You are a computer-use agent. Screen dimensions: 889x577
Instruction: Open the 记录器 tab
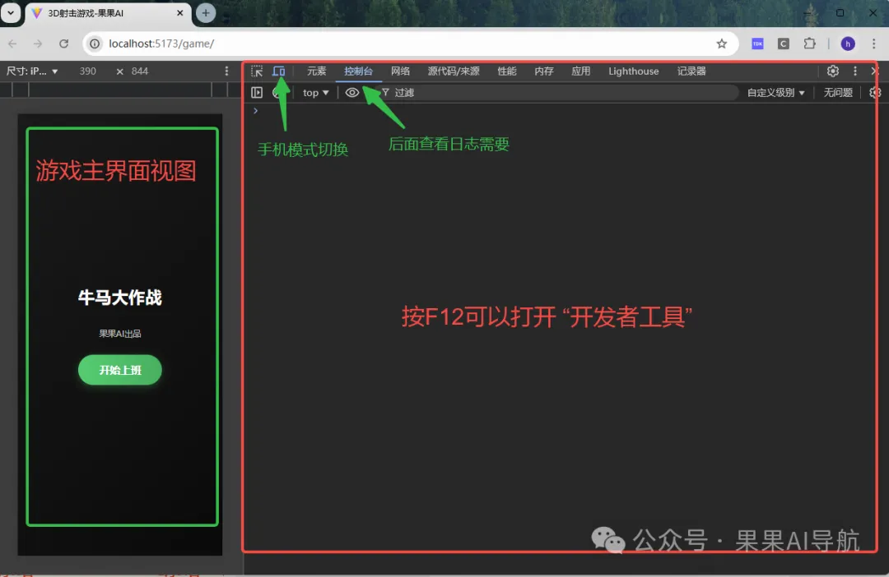click(x=691, y=72)
